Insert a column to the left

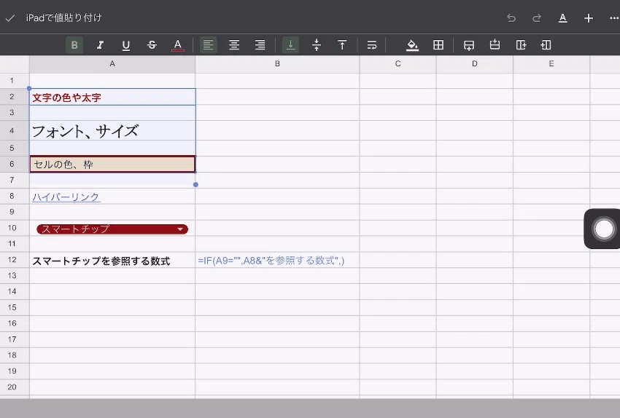[546, 45]
